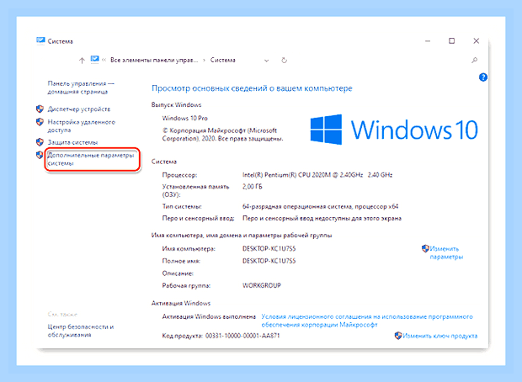
Task: Open Панель управления домашняя страница link
Action: click(x=81, y=88)
